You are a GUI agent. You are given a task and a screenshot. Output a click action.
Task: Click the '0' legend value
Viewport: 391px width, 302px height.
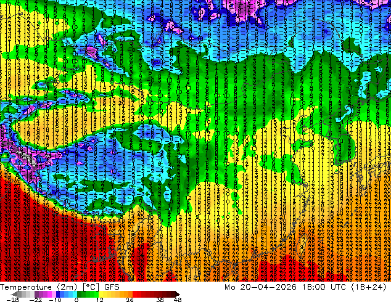(x=76, y=300)
